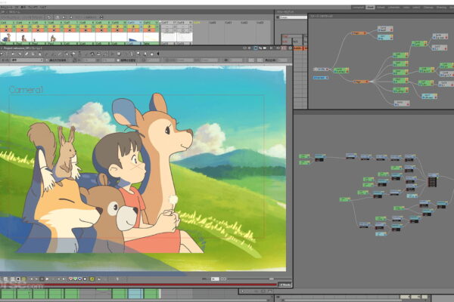The height and width of the screenshot is (302, 454).
Task: Select the upper orange peg node in schematic
Action: 359,33
